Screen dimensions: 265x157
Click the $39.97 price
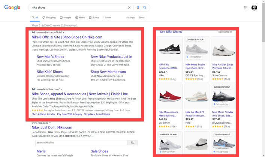163,72
